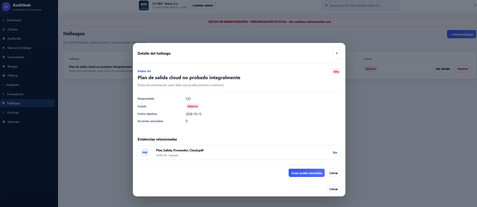Click the Audithub logo icon
This screenshot has width=477, height=207.
pyautogui.click(x=6, y=7)
